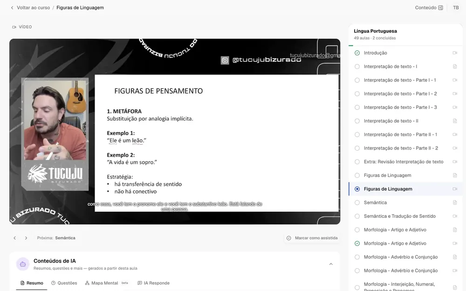
Task: Toggle completion circle for Interpretação de texto - Parte I - 2
Action: click(357, 94)
